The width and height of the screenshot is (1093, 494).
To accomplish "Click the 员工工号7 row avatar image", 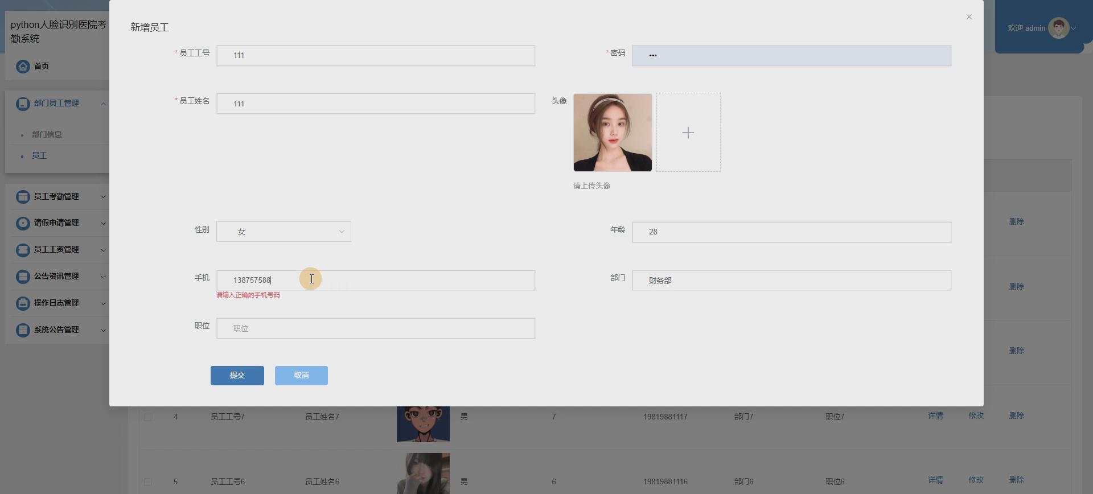I will [x=423, y=424].
